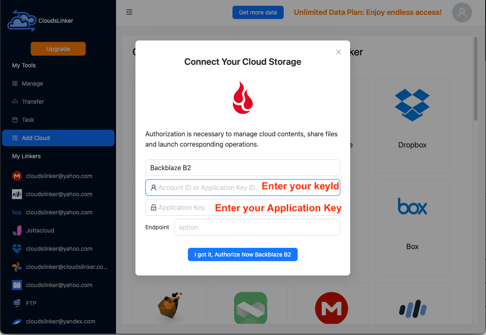Image resolution: width=486 pixels, height=335 pixels.
Task: Click the Dropbox logo icon
Action: click(412, 105)
